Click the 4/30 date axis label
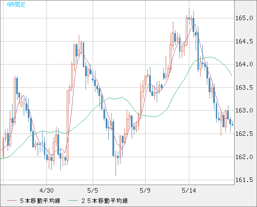257x207 pixels. coord(47,190)
